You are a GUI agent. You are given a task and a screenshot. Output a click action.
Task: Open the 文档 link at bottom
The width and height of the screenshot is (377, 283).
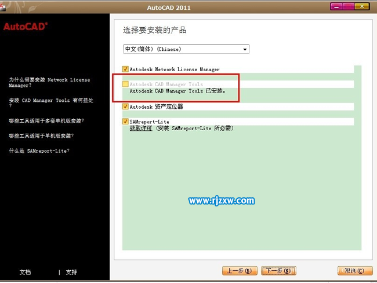coord(25,272)
